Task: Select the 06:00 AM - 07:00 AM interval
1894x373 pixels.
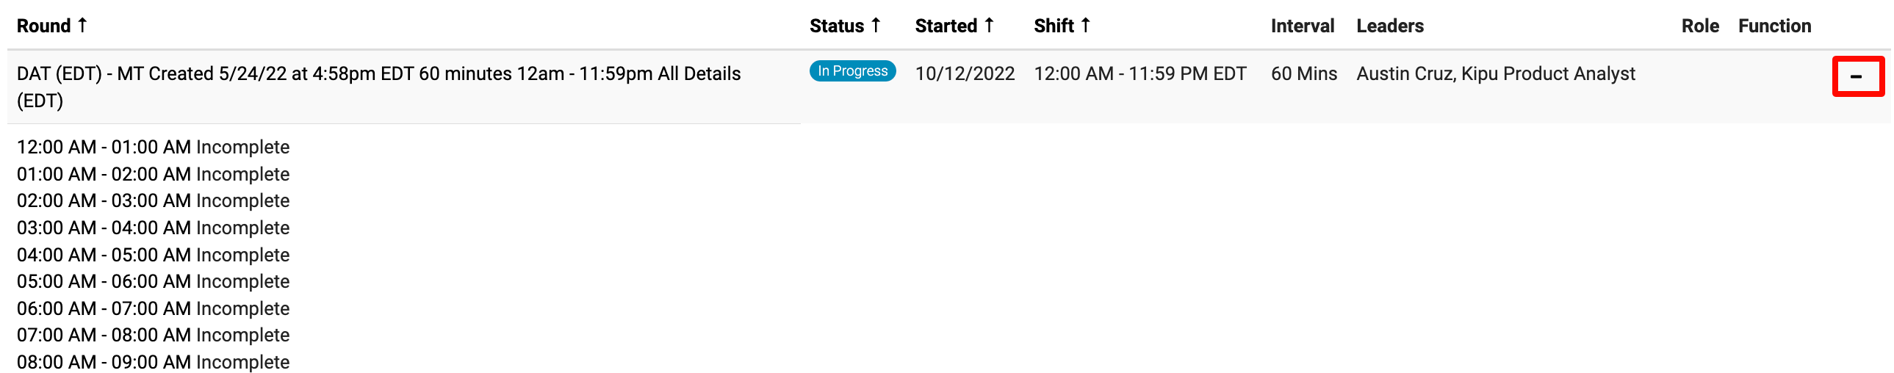Action: point(153,309)
